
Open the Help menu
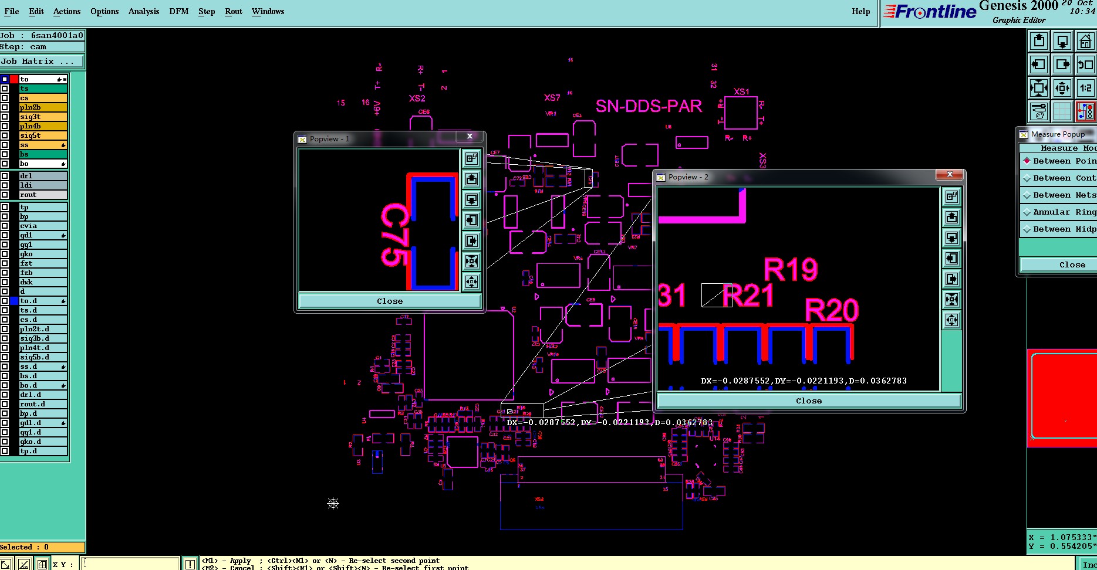[x=861, y=11]
